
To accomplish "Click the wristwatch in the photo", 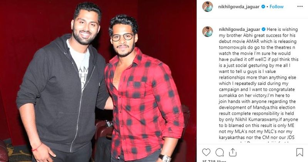I will (x=165, y=158).
